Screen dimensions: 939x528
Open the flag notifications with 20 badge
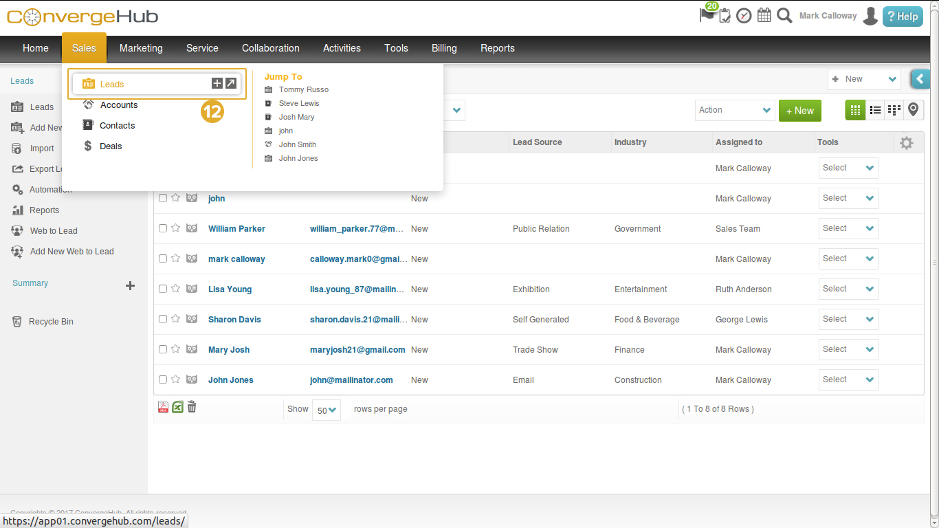(x=707, y=14)
